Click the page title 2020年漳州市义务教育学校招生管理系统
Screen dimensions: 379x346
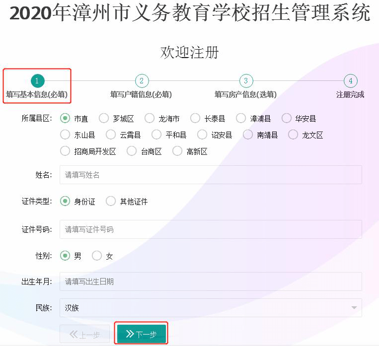(190, 12)
